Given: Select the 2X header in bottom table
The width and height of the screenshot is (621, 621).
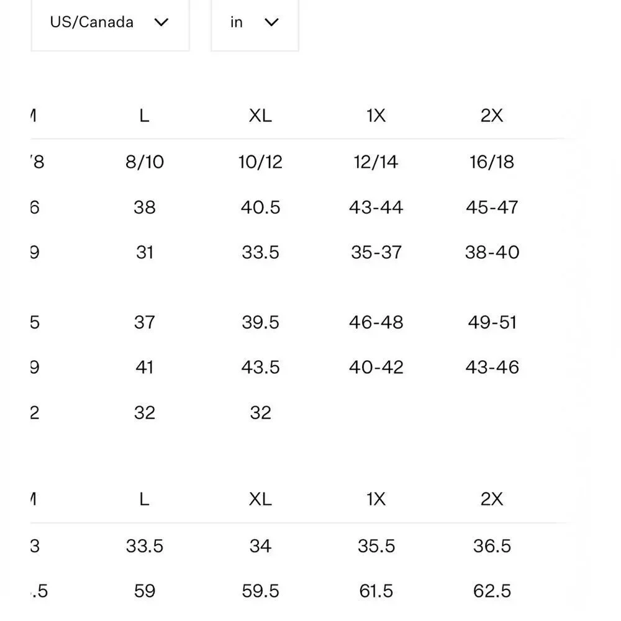Looking at the screenshot, I should tap(492, 499).
